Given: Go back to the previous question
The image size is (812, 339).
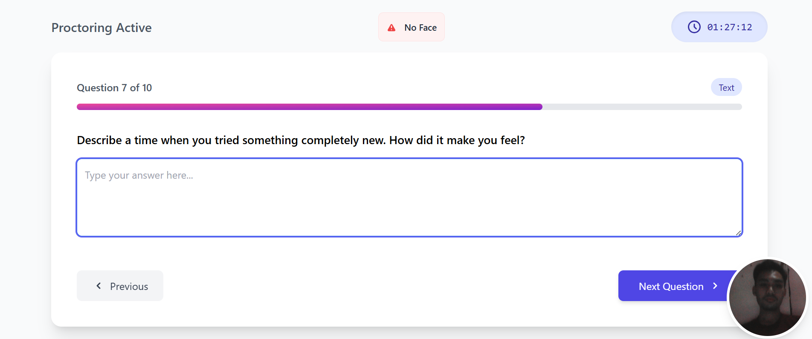Looking at the screenshot, I should pyautogui.click(x=120, y=286).
